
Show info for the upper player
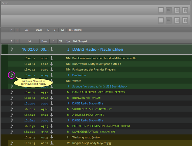185,10
